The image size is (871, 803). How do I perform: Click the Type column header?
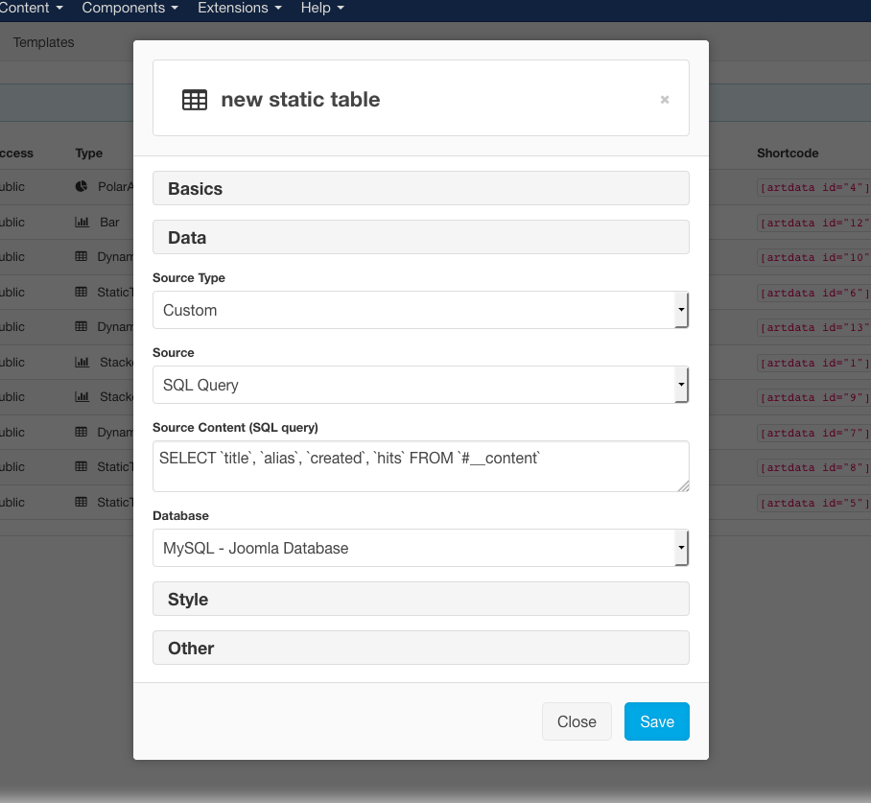89,153
